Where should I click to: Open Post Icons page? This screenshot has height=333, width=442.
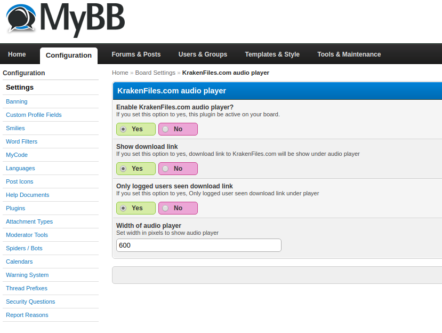(19, 181)
